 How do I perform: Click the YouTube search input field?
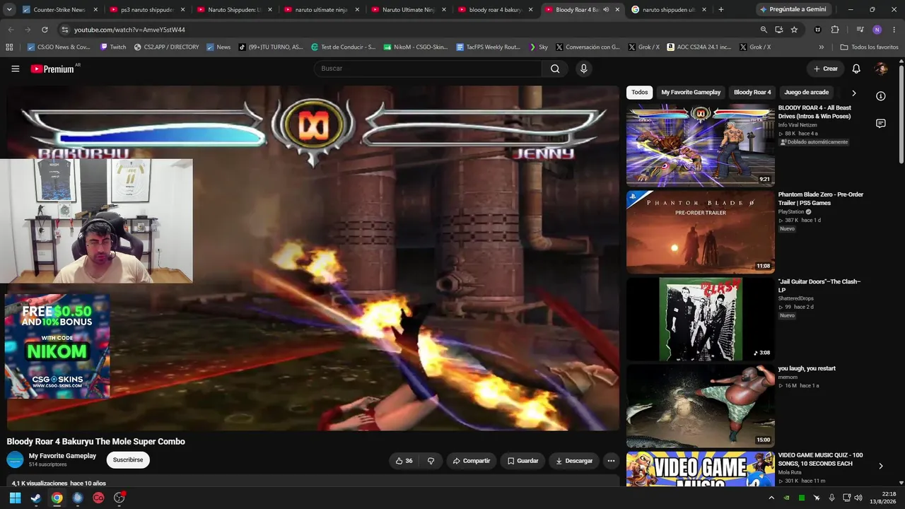point(428,69)
